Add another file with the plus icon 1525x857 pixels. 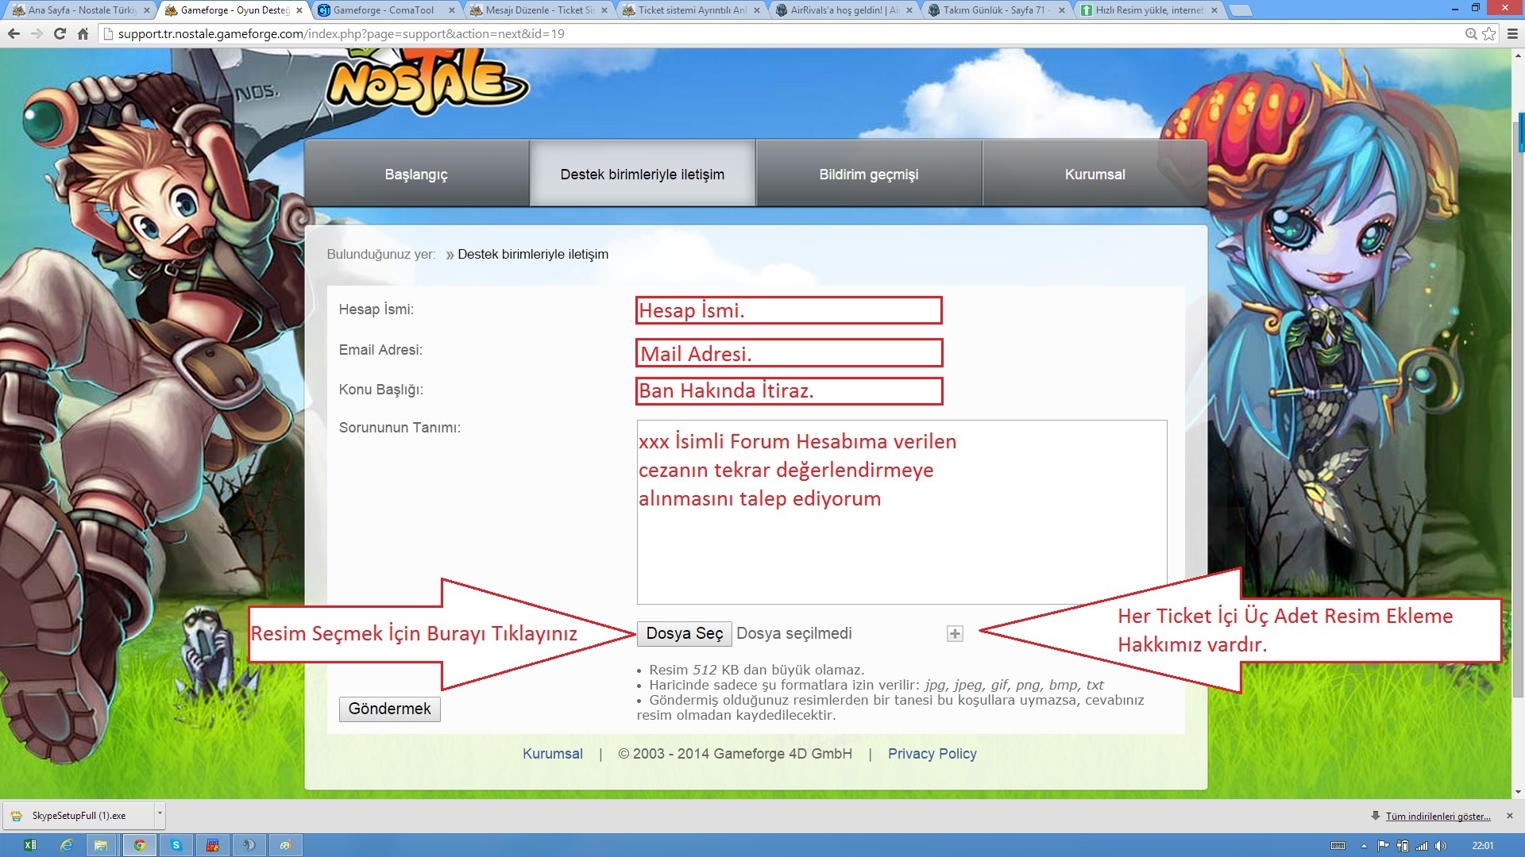point(955,633)
